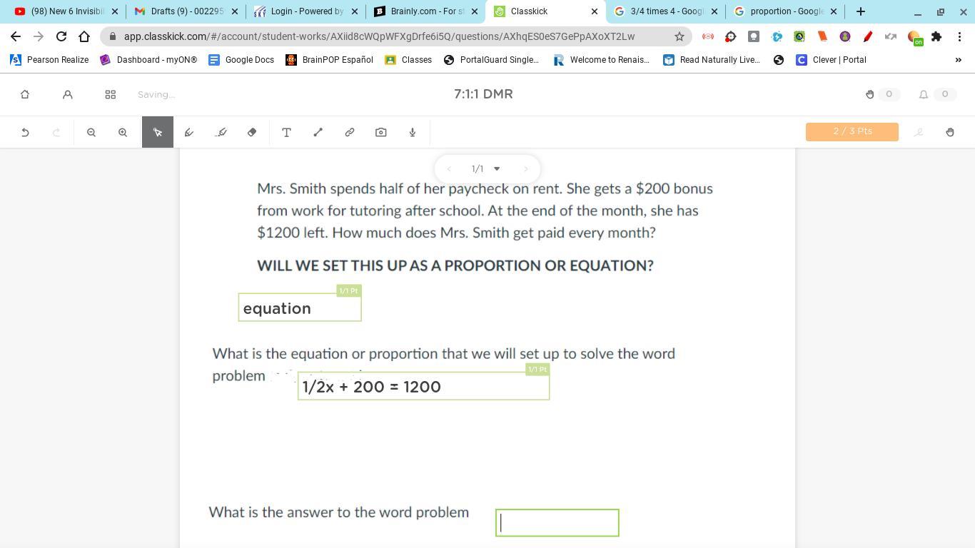Screen dimensions: 975x548
Task: Click the 7:1:1 DMR assignment title
Action: [483, 94]
